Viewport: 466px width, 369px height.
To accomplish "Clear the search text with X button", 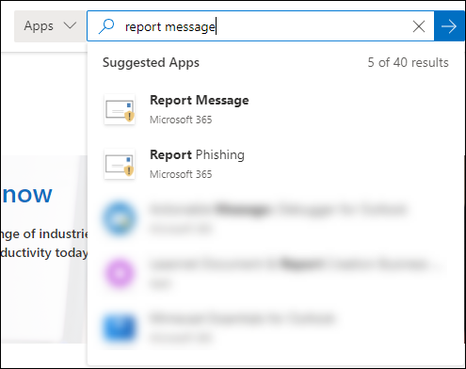I will [x=419, y=26].
